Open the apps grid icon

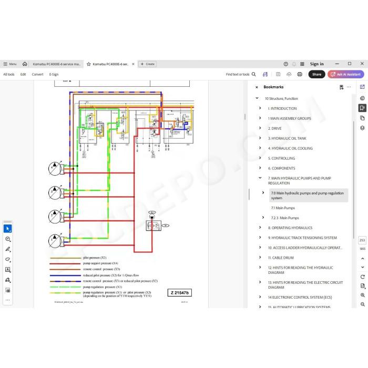pyautogui.click(x=302, y=64)
